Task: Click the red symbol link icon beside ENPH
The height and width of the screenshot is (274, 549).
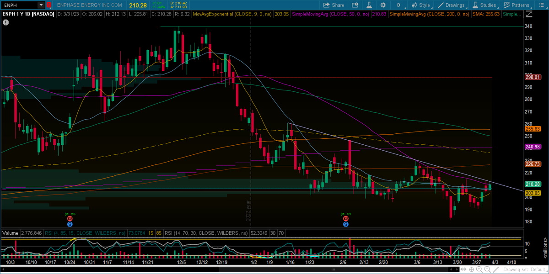Action: pos(49,5)
